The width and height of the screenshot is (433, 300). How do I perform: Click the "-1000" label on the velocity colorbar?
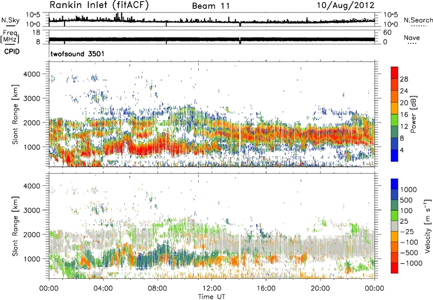tap(411, 263)
